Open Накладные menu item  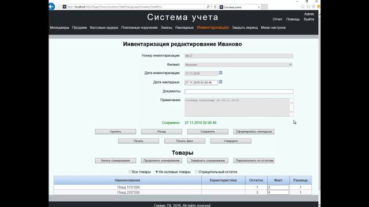[x=184, y=28]
